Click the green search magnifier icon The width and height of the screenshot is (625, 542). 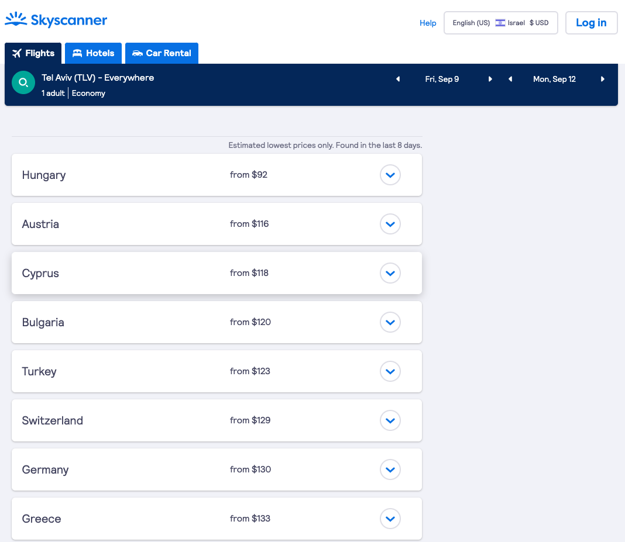pos(23,83)
